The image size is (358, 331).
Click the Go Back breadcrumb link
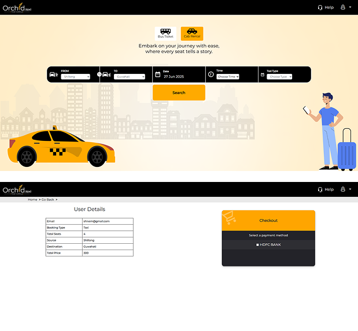[47, 199]
